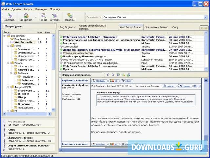Select Reg Organizer in resource tree

coord(22,39)
